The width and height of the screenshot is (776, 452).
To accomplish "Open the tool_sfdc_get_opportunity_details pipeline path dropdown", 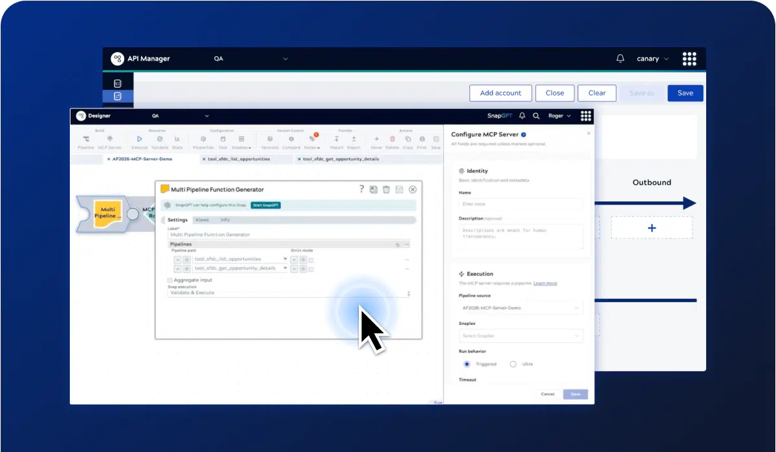I will pyautogui.click(x=285, y=268).
